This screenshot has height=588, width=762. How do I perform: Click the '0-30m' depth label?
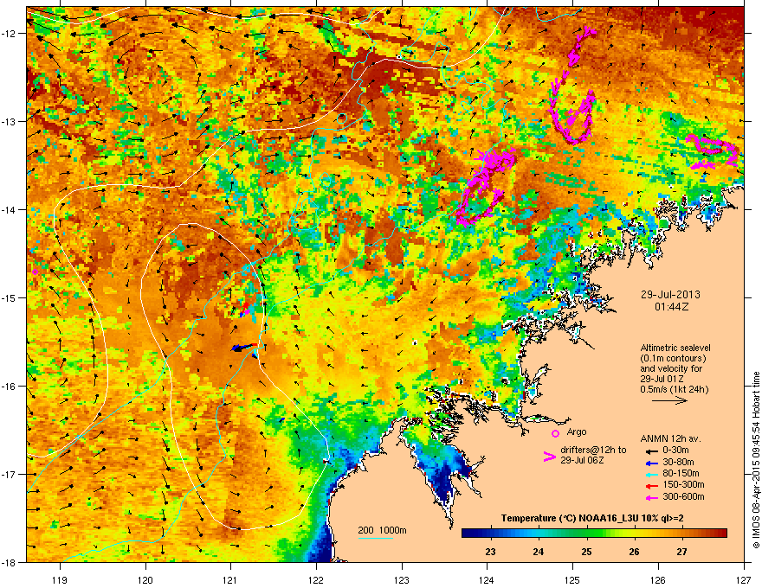[x=675, y=451]
